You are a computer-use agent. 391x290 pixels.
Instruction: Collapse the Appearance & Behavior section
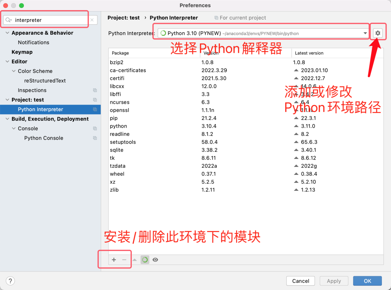coord(8,33)
